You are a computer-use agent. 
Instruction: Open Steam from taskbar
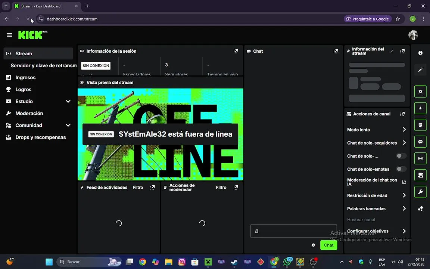[234, 262]
